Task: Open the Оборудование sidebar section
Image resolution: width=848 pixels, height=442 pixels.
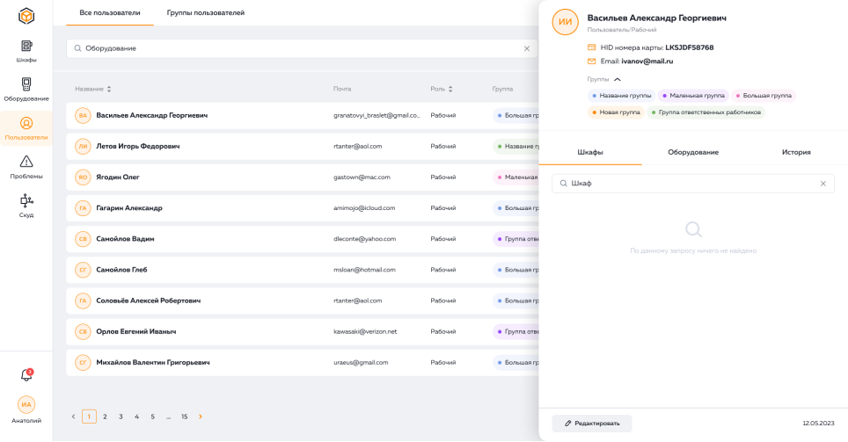Action: point(26,89)
